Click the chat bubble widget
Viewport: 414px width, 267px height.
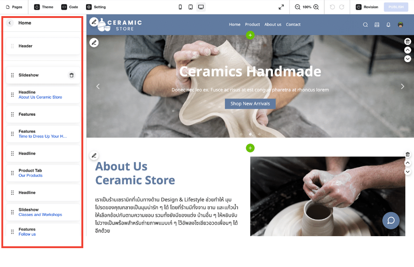(391, 221)
